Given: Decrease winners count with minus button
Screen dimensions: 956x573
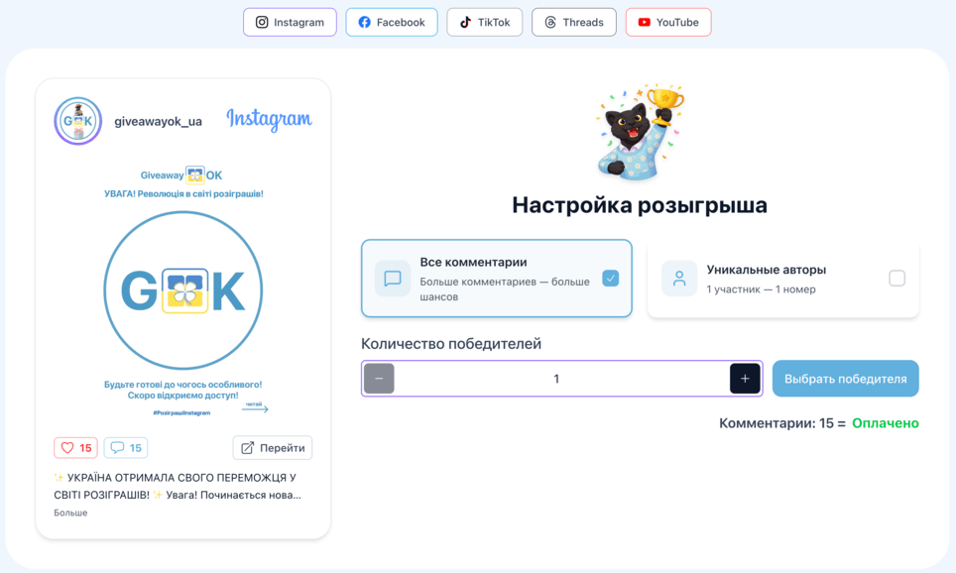Looking at the screenshot, I should pyautogui.click(x=379, y=379).
